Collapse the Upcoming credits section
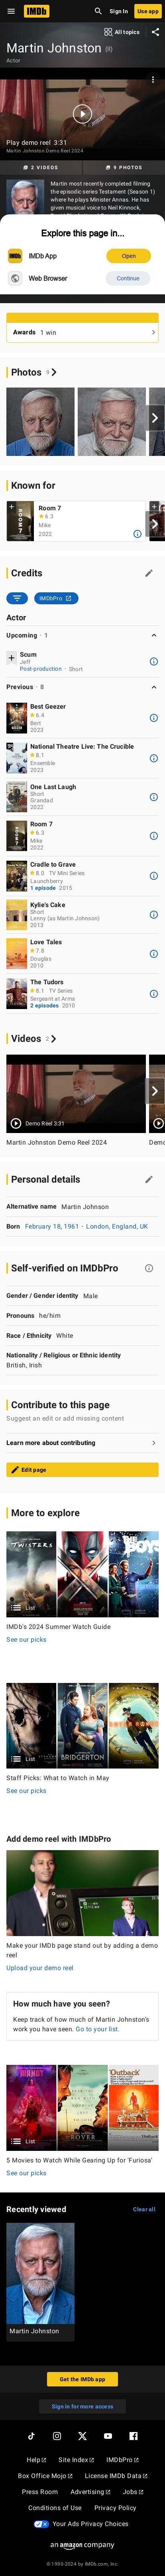The image size is (165, 2576). [x=153, y=635]
